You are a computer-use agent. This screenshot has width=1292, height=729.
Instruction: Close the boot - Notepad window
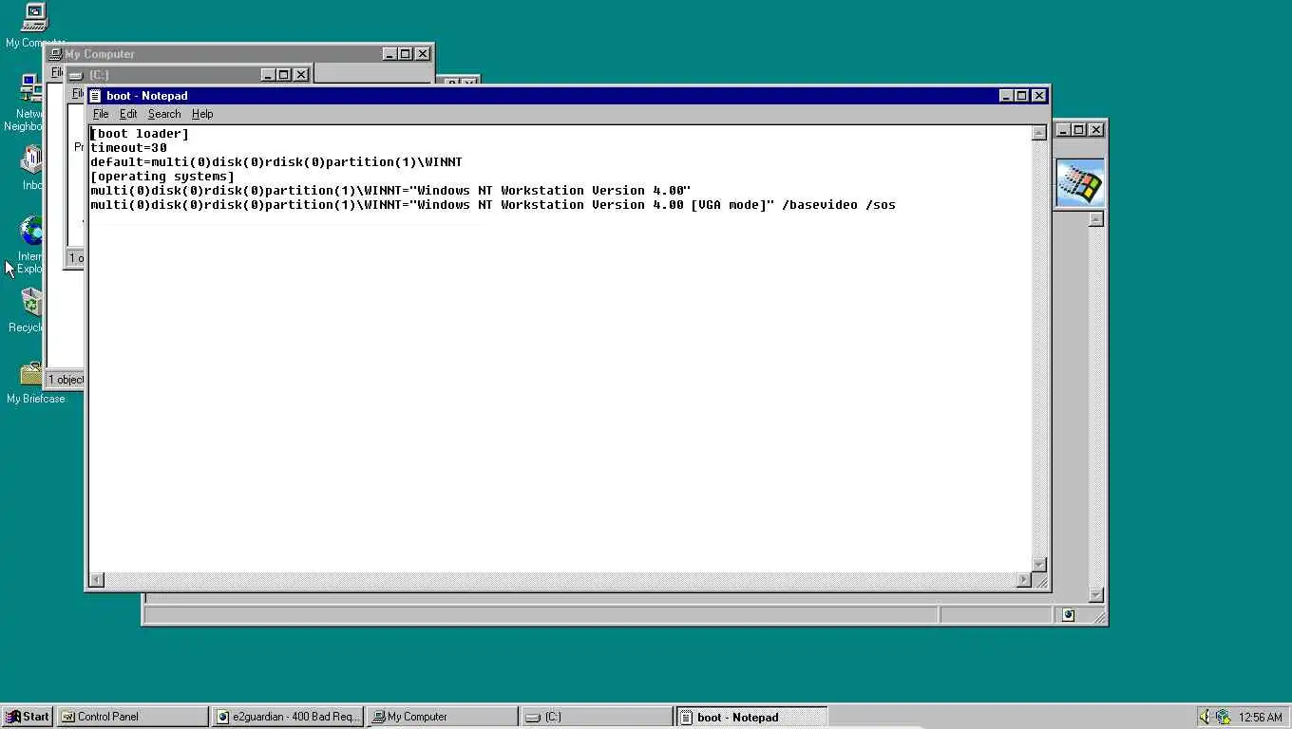pyautogui.click(x=1038, y=96)
